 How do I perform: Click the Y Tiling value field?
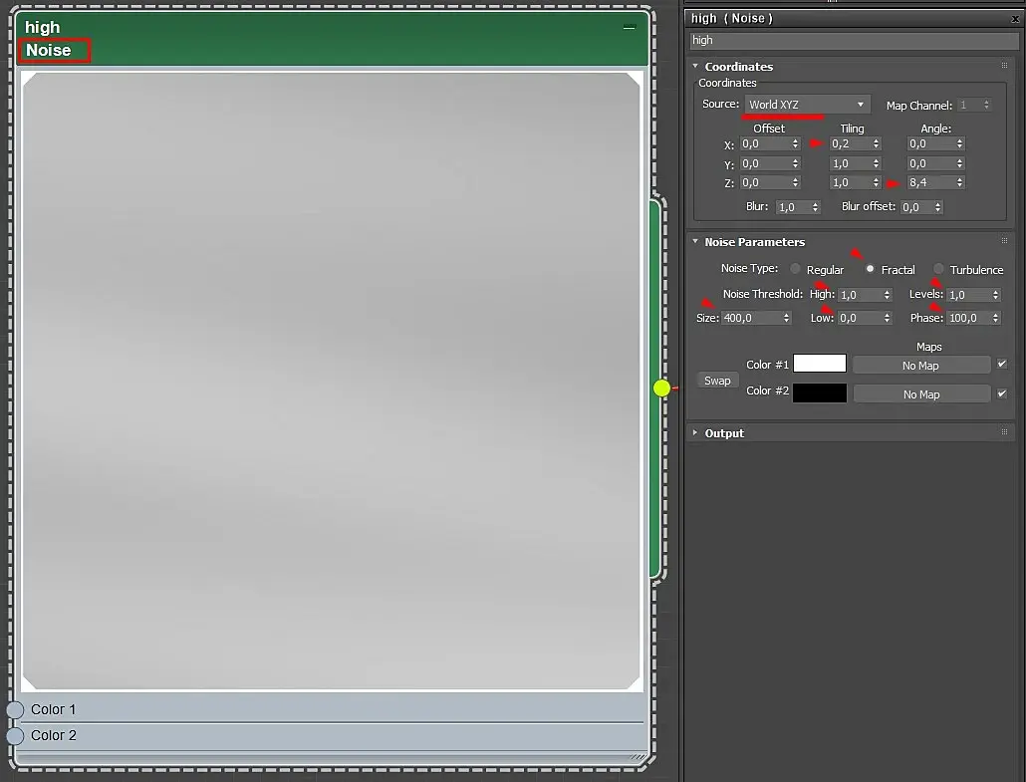pos(850,163)
